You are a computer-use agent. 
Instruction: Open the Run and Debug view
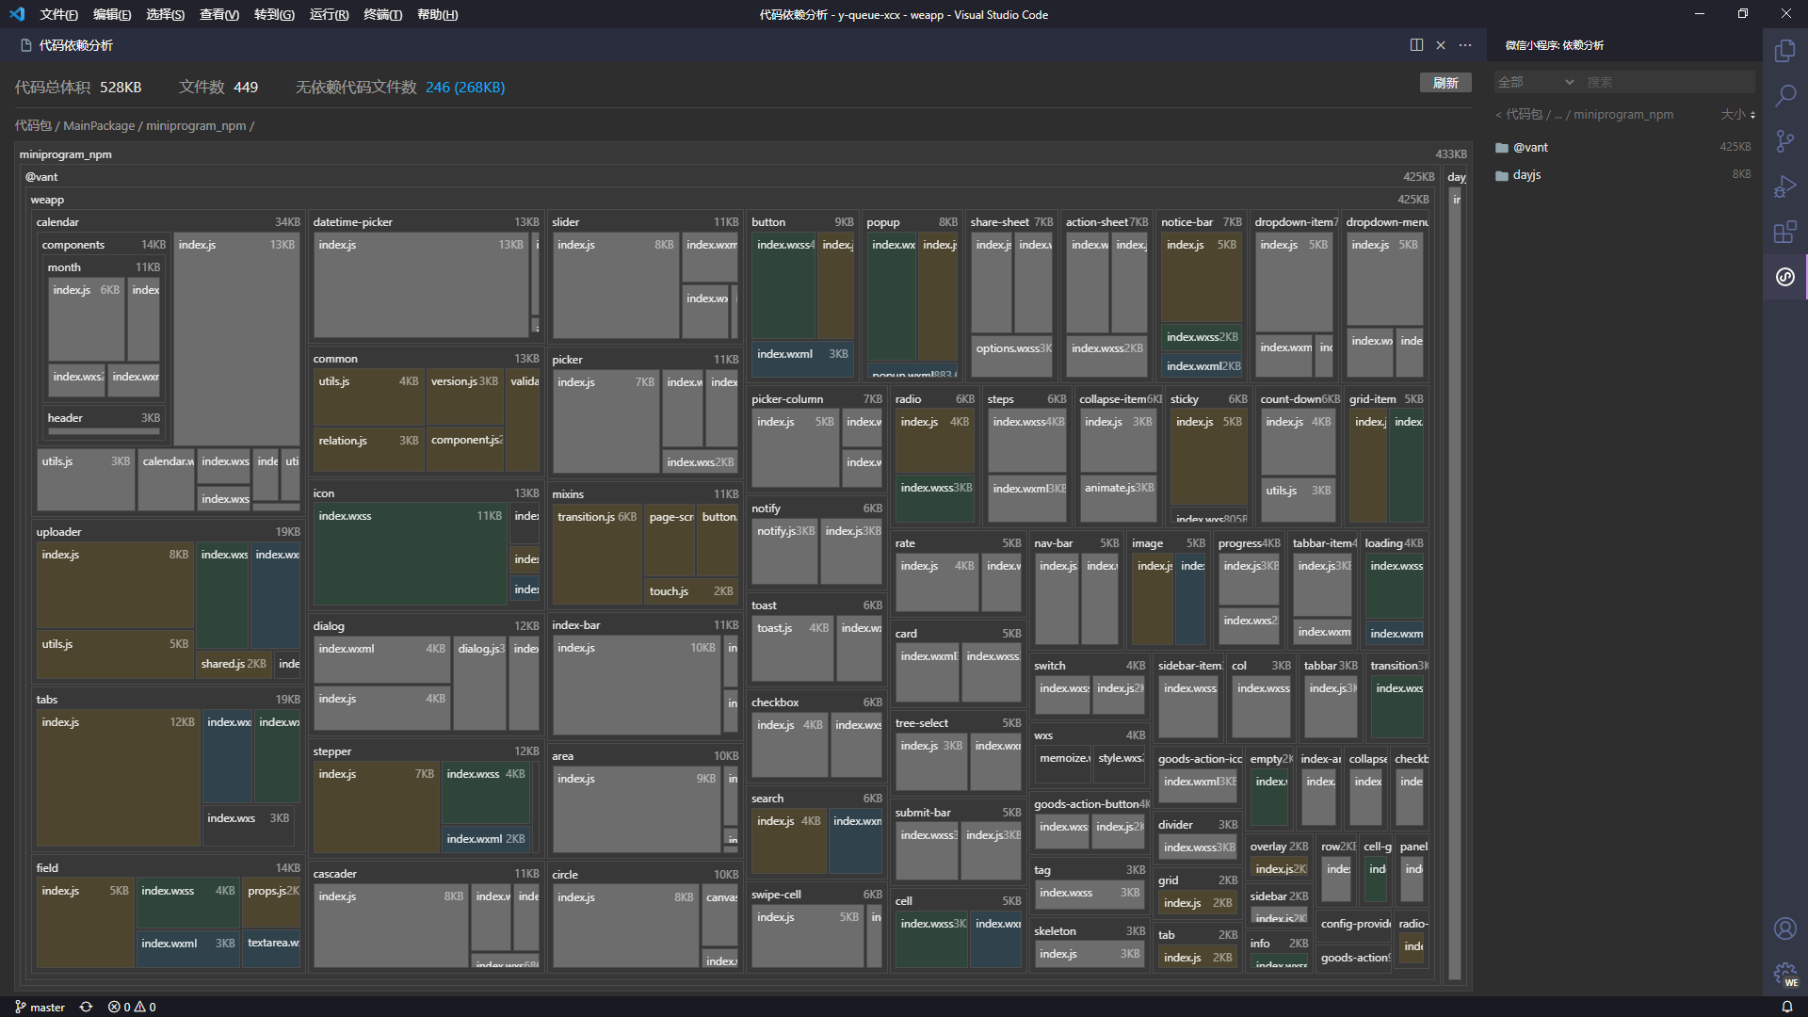click(1784, 186)
